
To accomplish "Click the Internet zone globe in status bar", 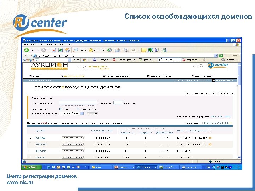I will tap(210, 161).
